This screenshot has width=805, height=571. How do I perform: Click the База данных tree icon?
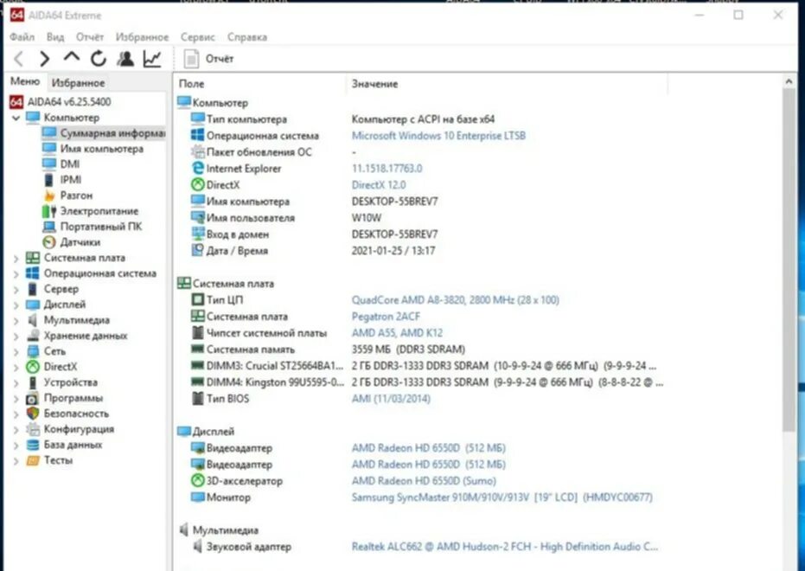click(x=33, y=445)
